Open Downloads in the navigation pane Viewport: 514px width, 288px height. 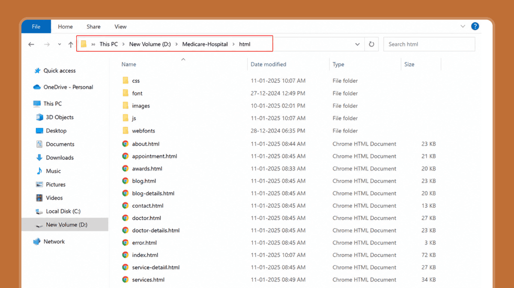click(x=60, y=158)
